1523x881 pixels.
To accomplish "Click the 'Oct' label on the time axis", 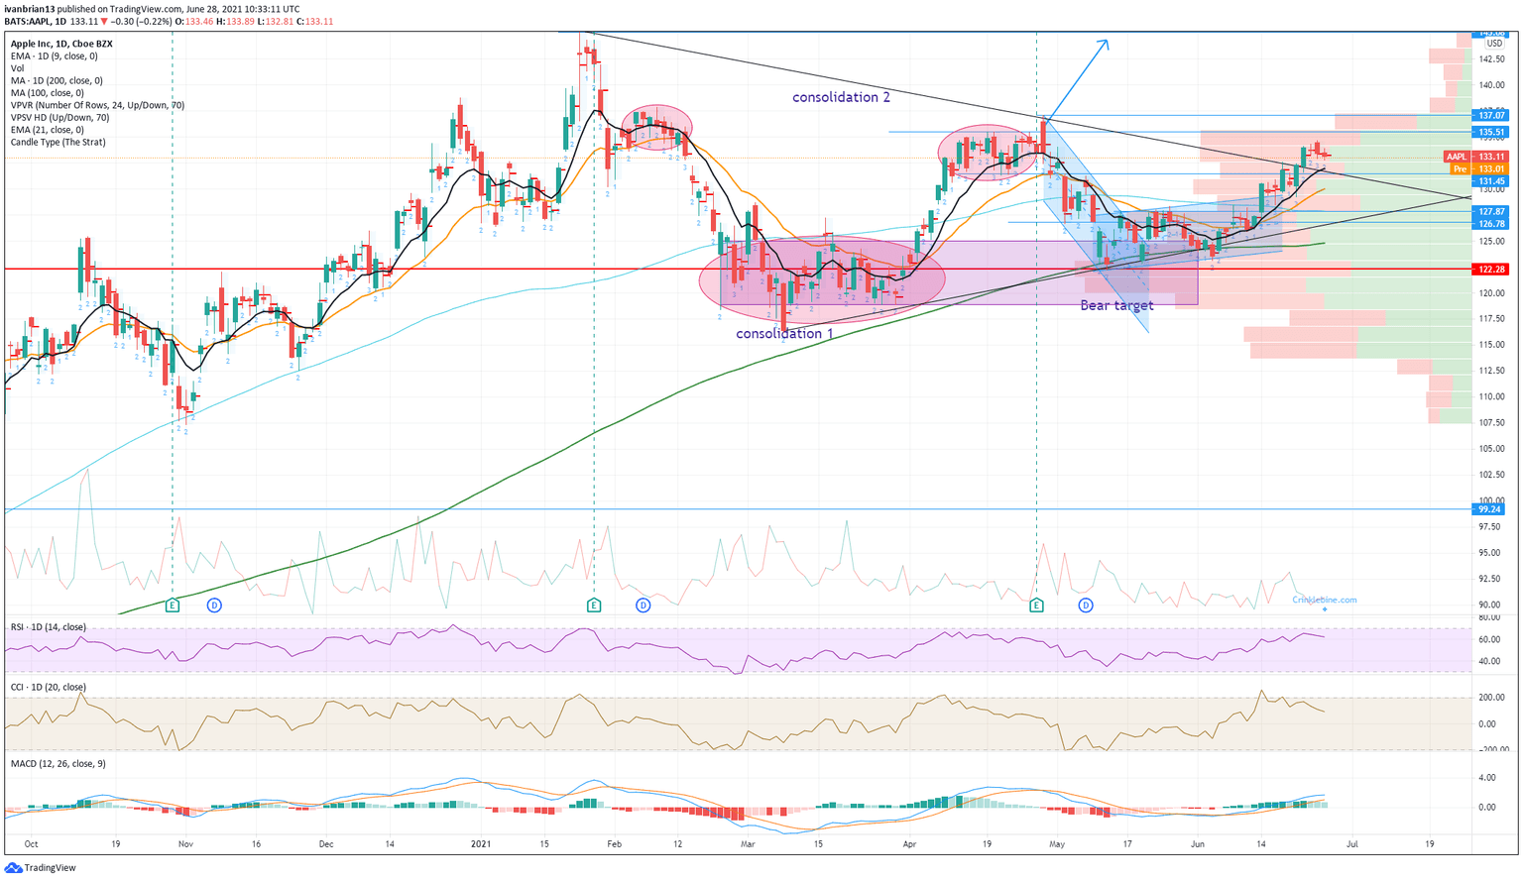I will point(31,844).
